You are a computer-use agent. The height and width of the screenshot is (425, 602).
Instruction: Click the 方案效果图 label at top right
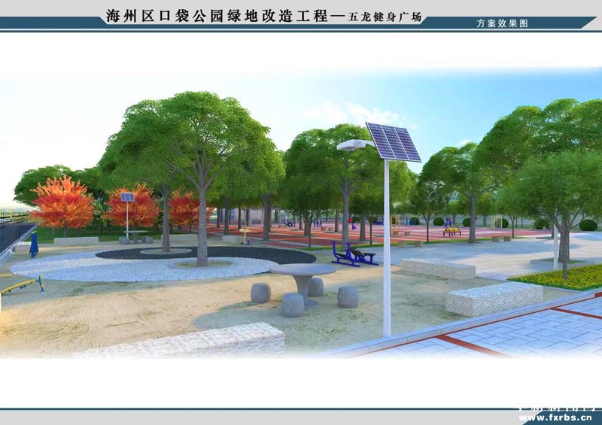pos(502,24)
